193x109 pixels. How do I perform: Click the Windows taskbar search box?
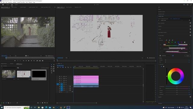pos(17,107)
